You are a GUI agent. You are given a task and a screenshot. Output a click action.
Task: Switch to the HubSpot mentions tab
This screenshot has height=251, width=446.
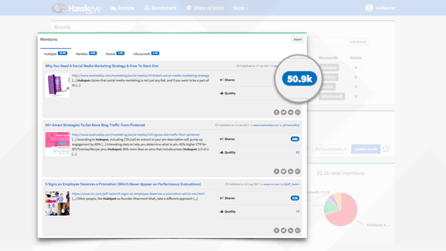click(56, 53)
